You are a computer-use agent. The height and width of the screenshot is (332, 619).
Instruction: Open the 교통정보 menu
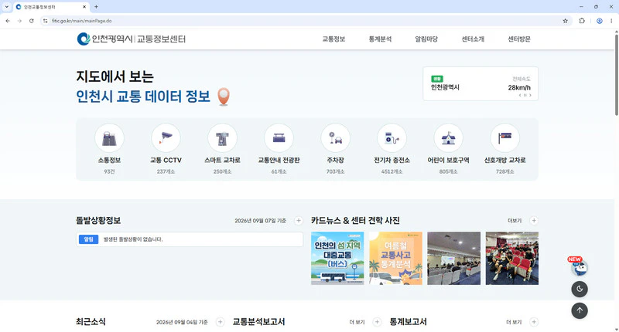click(333, 39)
